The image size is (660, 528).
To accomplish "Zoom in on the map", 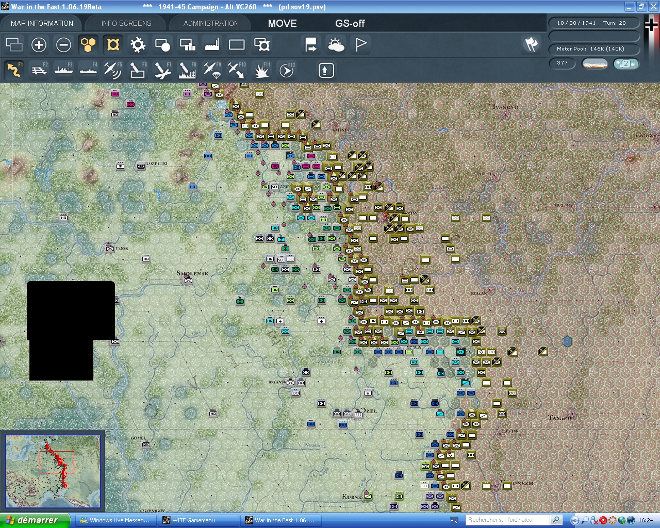I will click(39, 45).
